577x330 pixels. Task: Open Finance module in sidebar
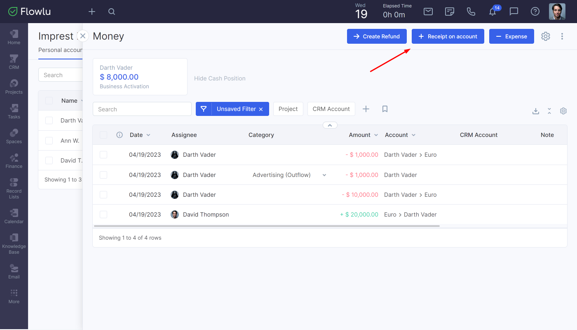coord(14,161)
